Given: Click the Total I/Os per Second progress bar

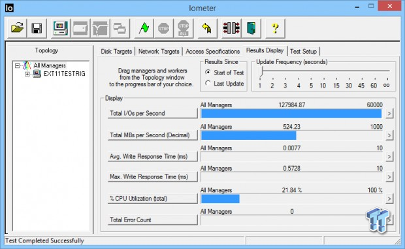Looking at the screenshot, I should click(x=291, y=114).
